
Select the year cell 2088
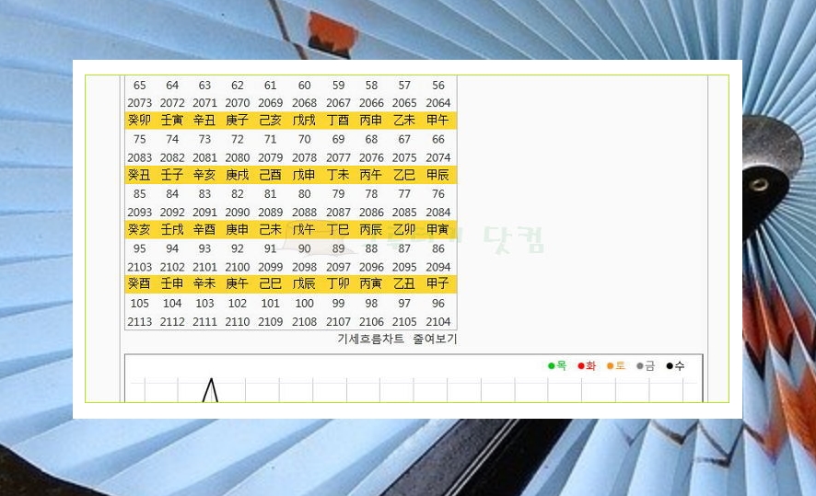tap(305, 213)
